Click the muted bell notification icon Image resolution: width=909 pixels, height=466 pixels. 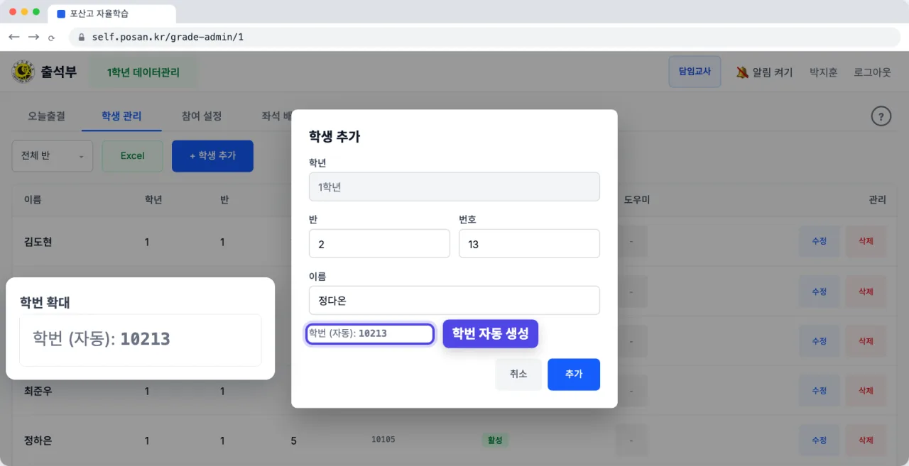click(x=742, y=72)
